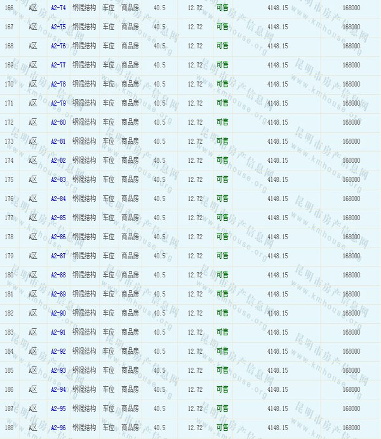Open unit A2-76 details
The image size is (381, 439).
pyautogui.click(x=58, y=46)
